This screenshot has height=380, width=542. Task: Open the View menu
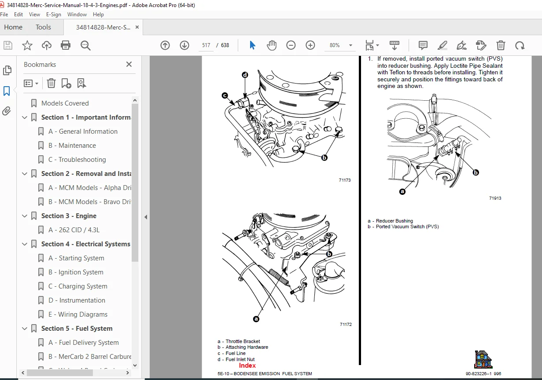(35, 15)
